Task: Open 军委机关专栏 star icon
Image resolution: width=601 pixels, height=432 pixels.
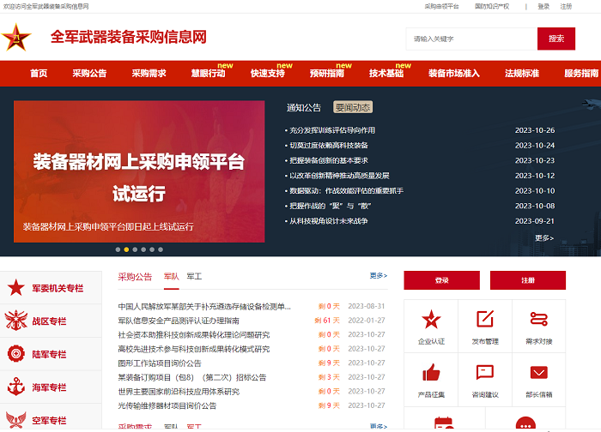Action: click(x=16, y=288)
